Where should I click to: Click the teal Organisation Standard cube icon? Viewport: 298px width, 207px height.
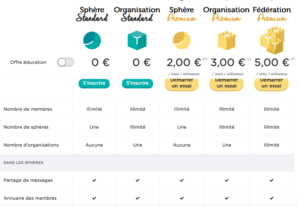pyautogui.click(x=137, y=41)
